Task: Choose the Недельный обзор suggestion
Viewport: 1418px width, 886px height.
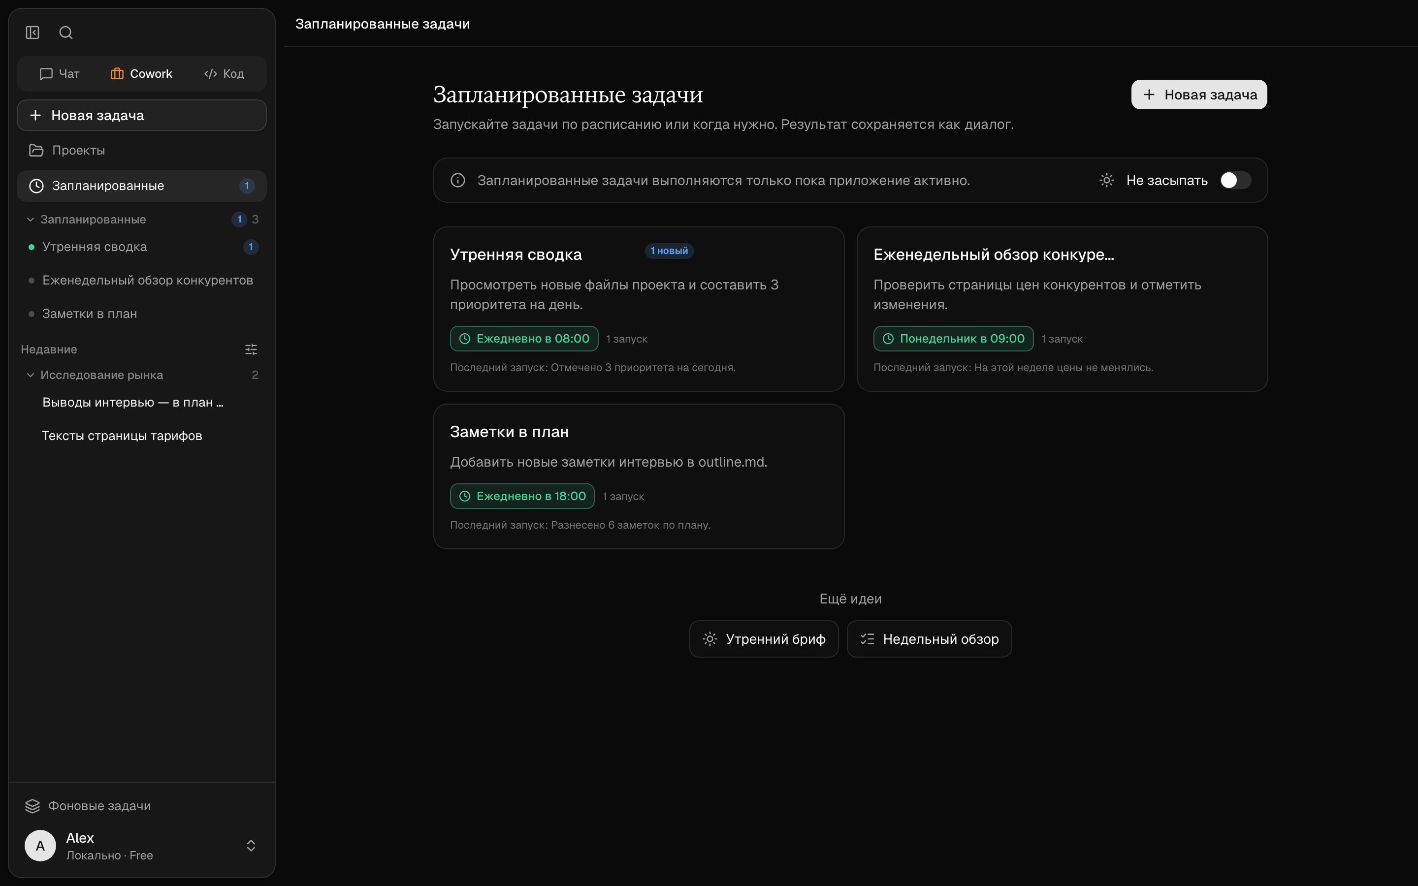Action: pyautogui.click(x=929, y=639)
